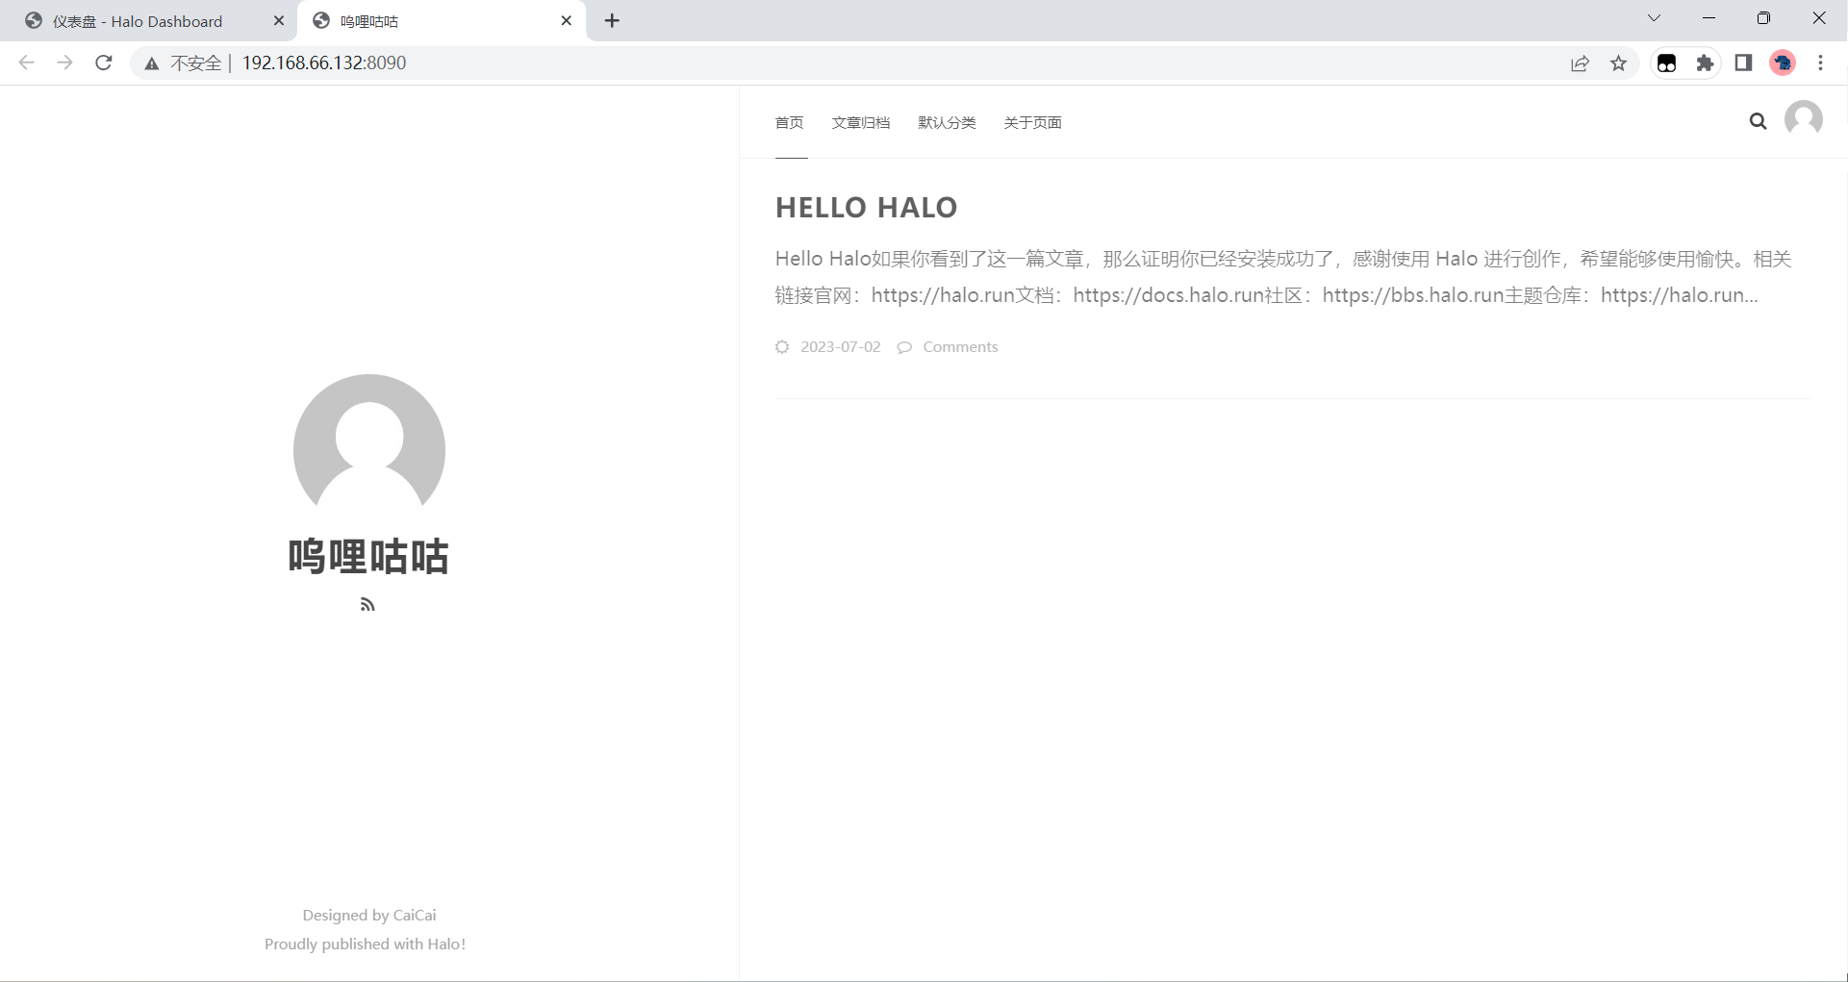This screenshot has height=982, width=1848.
Task: Maximize or restore the browser window
Action: tap(1763, 18)
